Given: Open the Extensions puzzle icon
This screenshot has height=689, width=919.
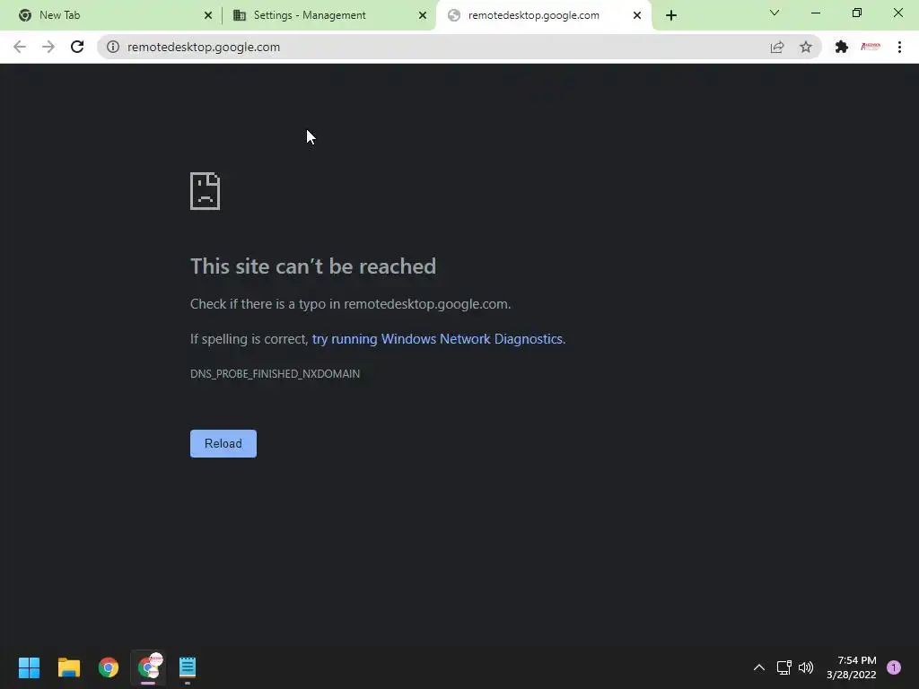Looking at the screenshot, I should 842,47.
